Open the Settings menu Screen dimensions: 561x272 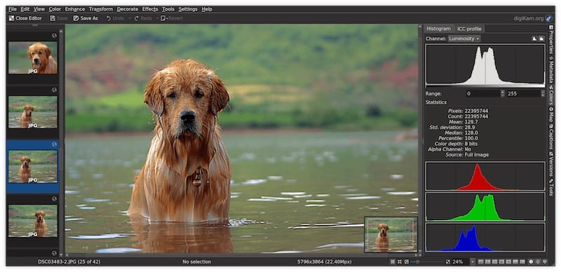coord(188,9)
